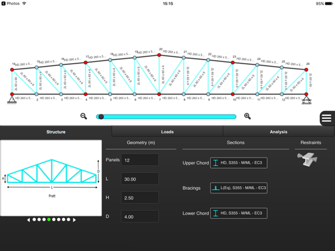Select red top node 23
335x251 pixels.
pos(232,62)
